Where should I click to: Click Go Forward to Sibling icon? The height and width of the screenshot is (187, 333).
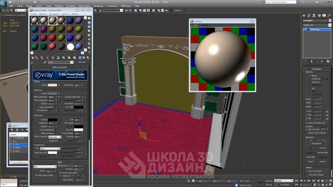click(88, 58)
